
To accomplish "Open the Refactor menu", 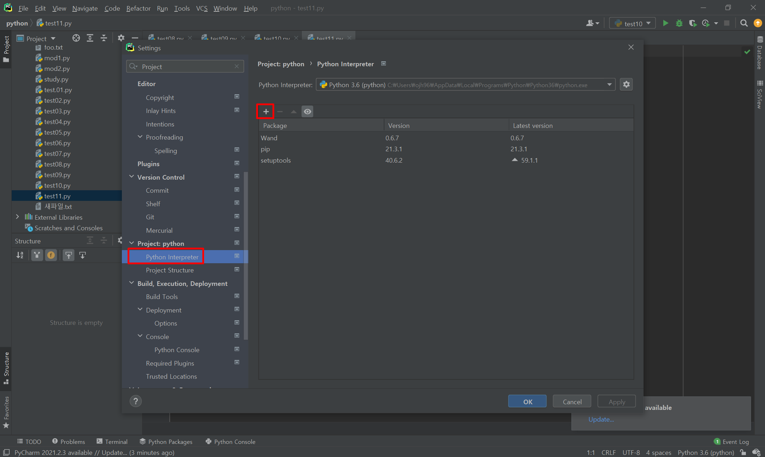I will tap(138, 8).
